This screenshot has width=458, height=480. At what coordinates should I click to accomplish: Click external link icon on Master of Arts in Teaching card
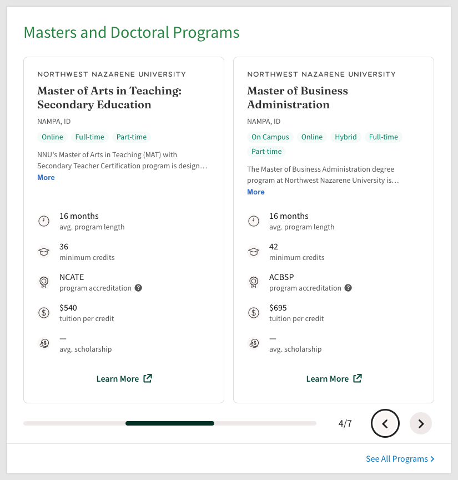[148, 378]
